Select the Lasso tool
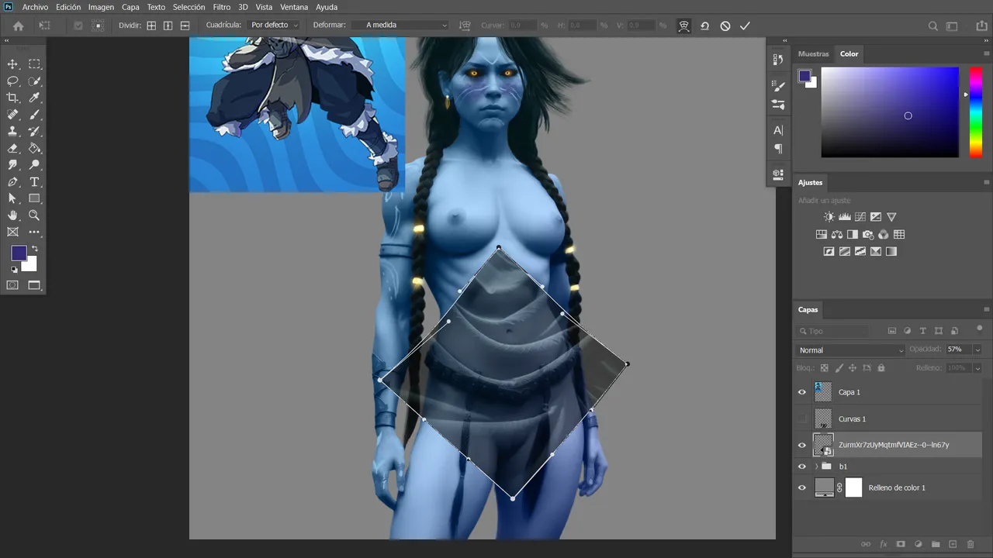Viewport: 993px width, 558px height. click(x=12, y=81)
